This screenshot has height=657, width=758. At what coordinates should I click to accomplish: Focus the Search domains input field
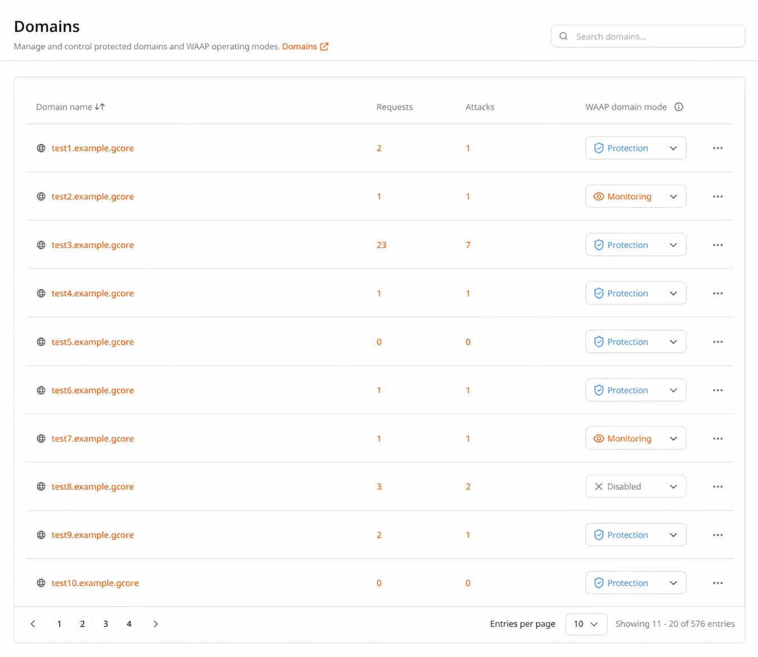pyautogui.click(x=648, y=36)
